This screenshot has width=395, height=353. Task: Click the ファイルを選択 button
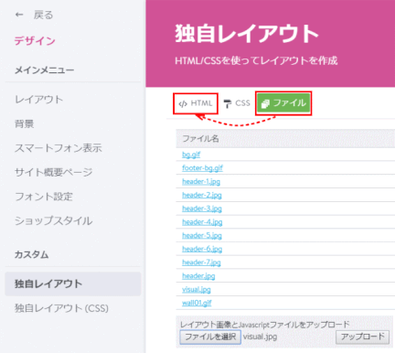point(210,337)
